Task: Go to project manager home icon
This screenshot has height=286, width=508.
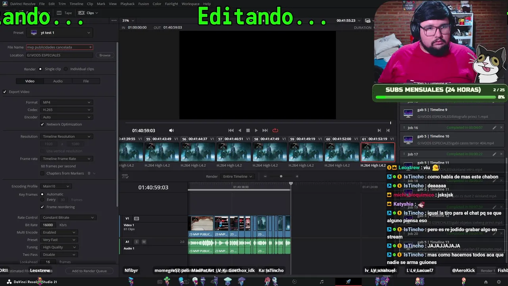Action: coord(485,282)
